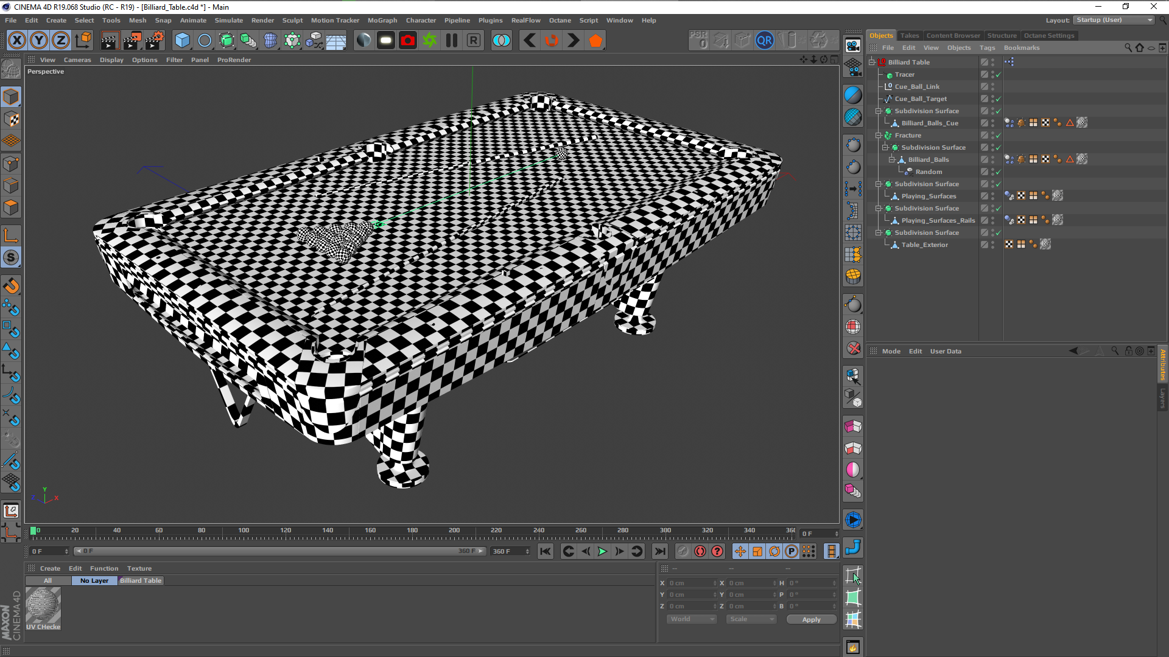Switch to the Content Browser tab

[953, 35]
